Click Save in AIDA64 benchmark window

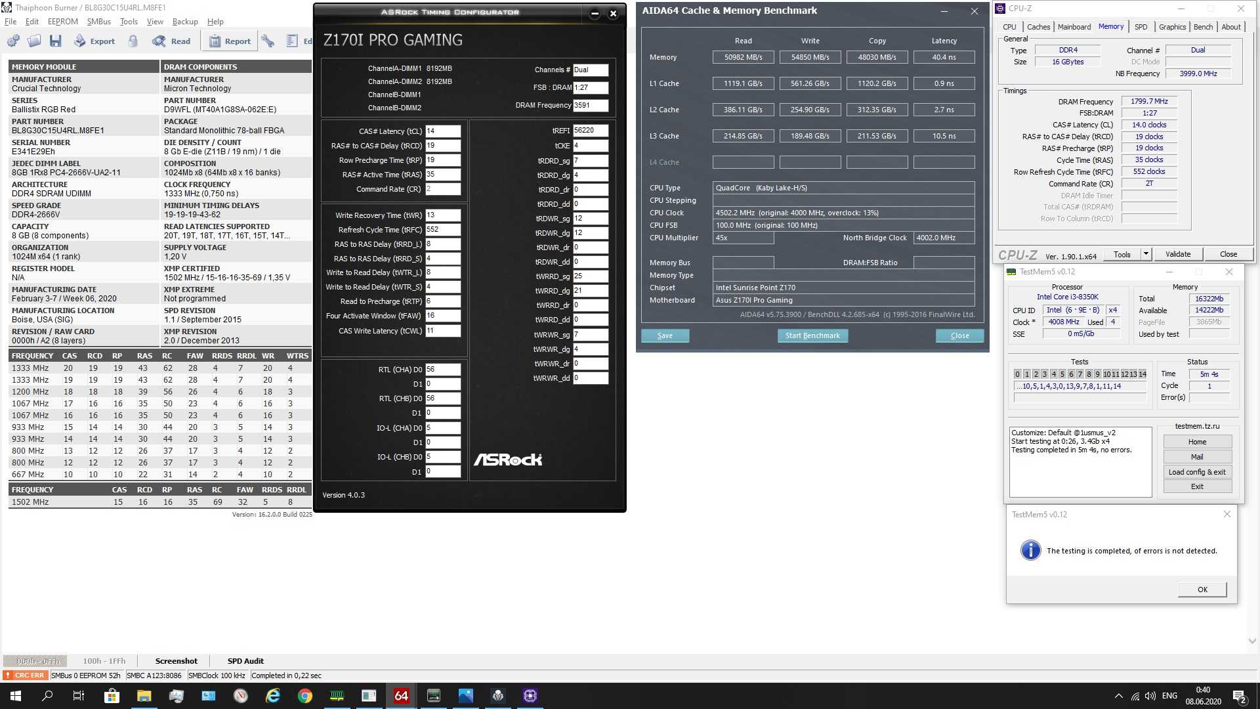click(665, 335)
